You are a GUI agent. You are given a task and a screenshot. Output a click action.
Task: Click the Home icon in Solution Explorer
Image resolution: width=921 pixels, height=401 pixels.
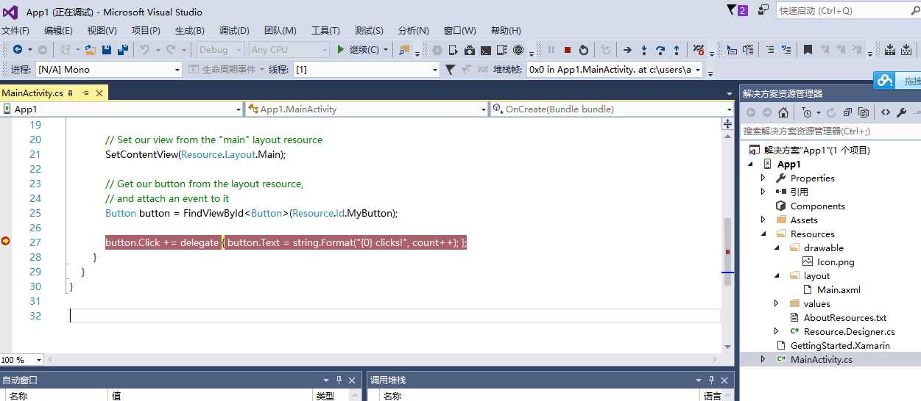[x=783, y=112]
